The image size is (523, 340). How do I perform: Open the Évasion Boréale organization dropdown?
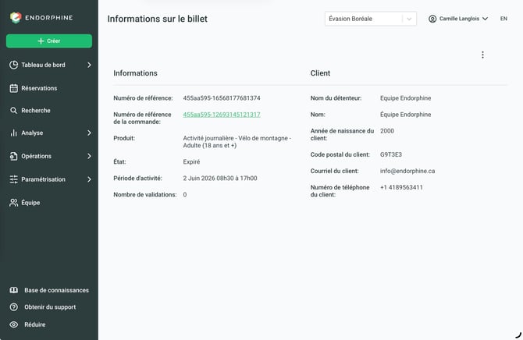pos(371,19)
